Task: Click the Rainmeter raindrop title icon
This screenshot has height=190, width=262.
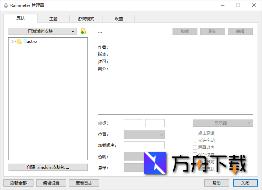Action: click(x=6, y=5)
